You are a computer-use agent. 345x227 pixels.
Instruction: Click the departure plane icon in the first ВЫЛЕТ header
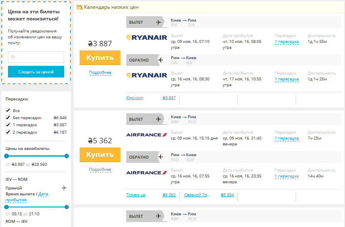(x=159, y=22)
